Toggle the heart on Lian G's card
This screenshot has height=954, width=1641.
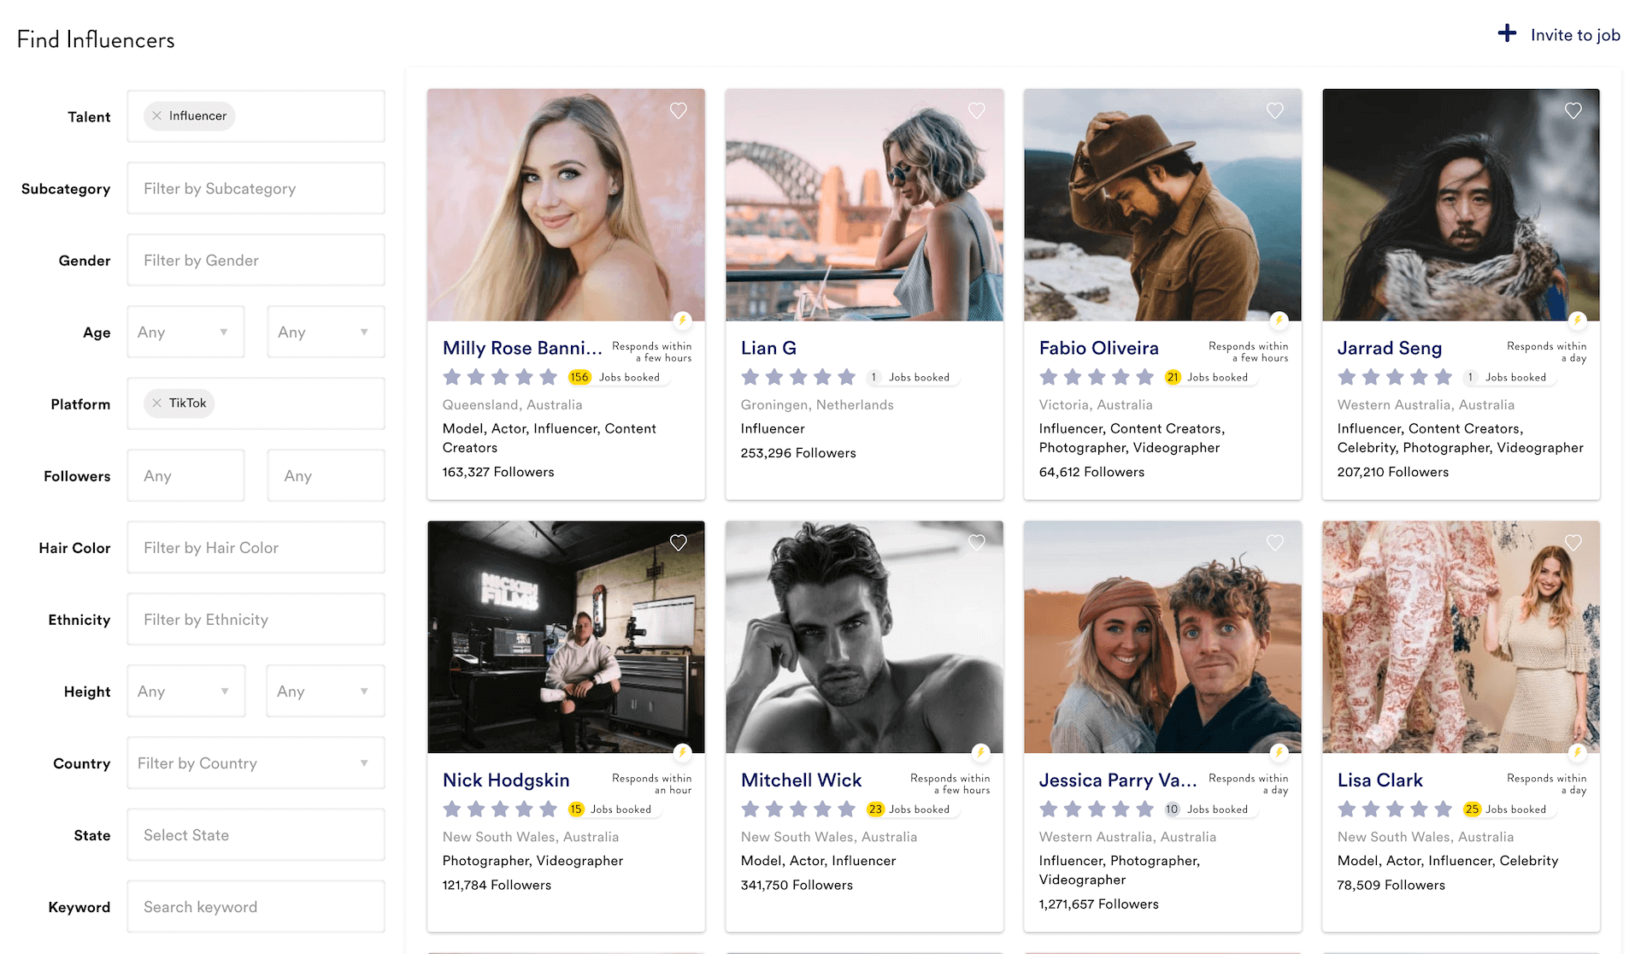[976, 110]
